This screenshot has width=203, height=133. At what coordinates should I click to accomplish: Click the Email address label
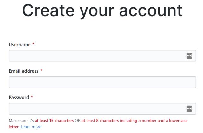point(23,71)
